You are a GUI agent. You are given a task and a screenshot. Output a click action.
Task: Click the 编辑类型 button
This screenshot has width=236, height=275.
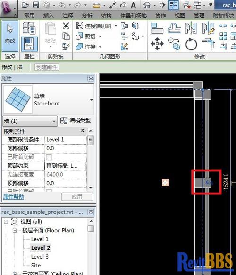(76, 121)
